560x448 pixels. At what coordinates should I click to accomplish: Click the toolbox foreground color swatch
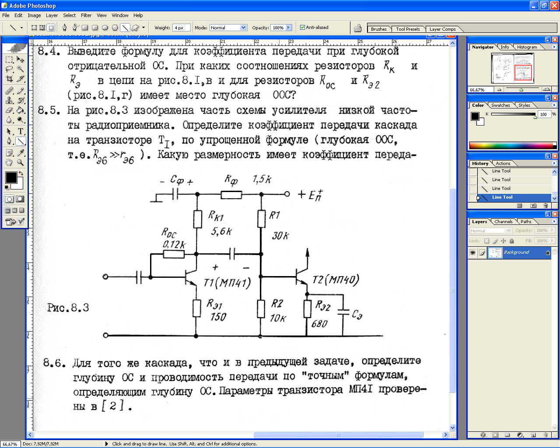11,178
